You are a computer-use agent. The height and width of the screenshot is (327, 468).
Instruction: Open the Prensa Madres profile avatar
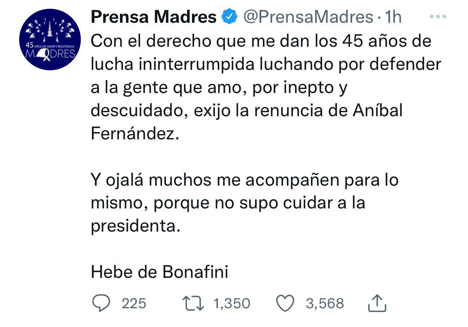(50, 40)
